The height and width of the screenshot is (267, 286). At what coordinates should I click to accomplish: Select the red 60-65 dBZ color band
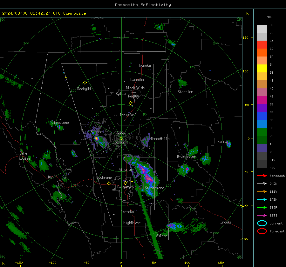(262, 45)
